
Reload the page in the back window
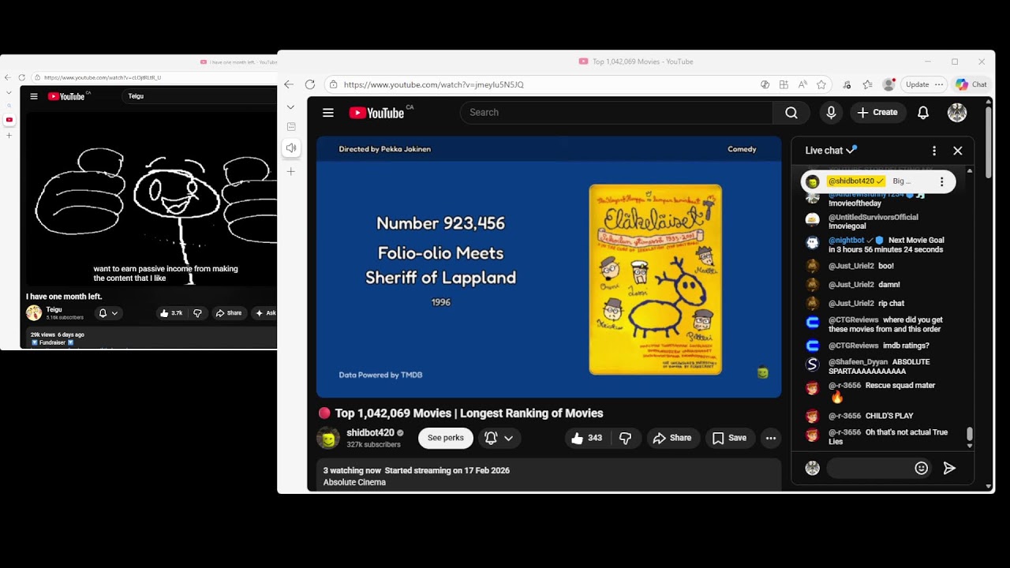(21, 77)
